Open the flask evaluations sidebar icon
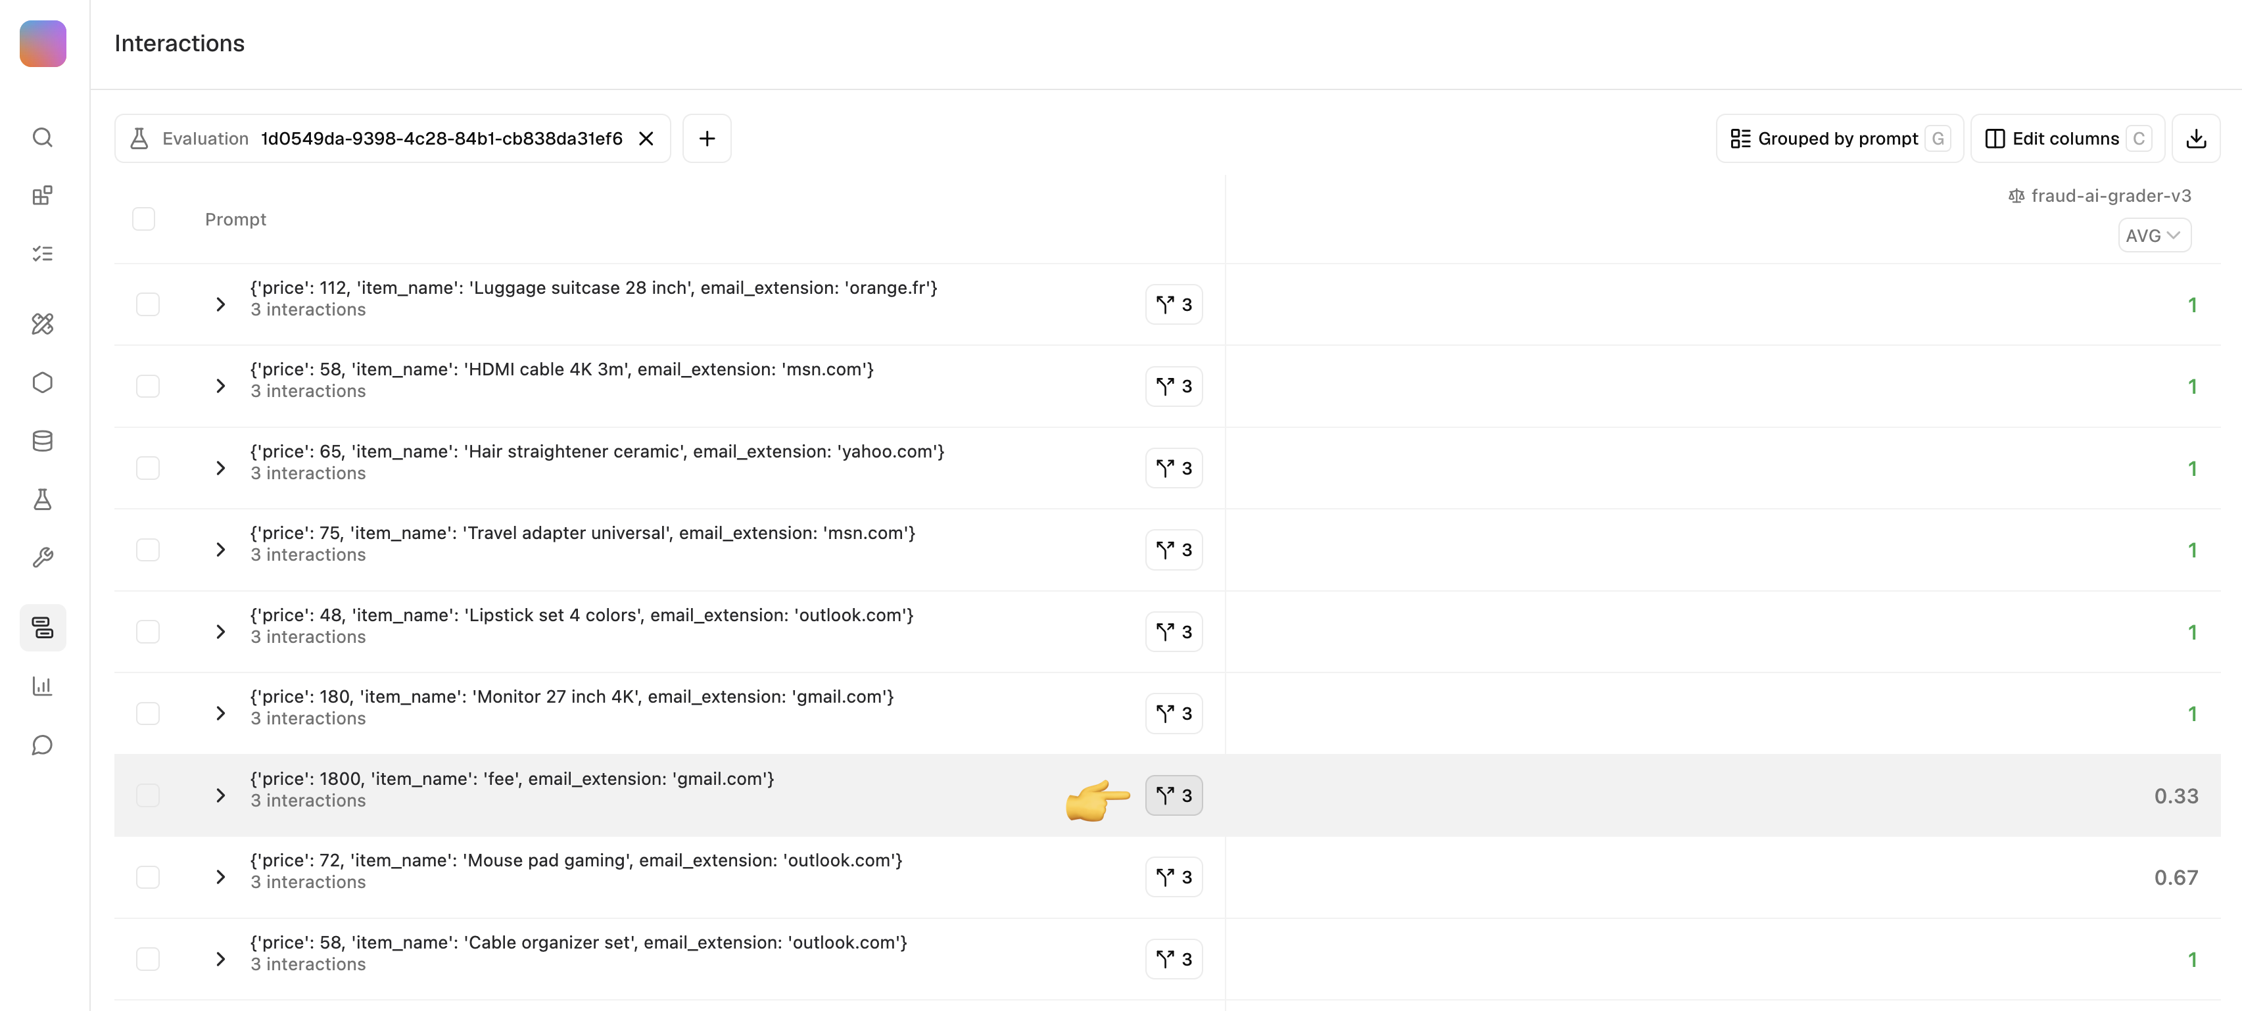 click(x=43, y=500)
